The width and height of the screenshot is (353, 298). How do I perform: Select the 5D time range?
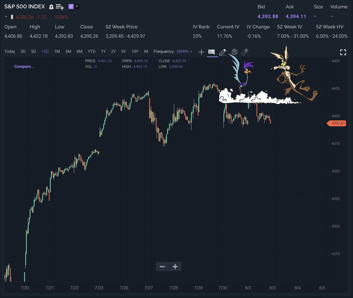(34, 51)
